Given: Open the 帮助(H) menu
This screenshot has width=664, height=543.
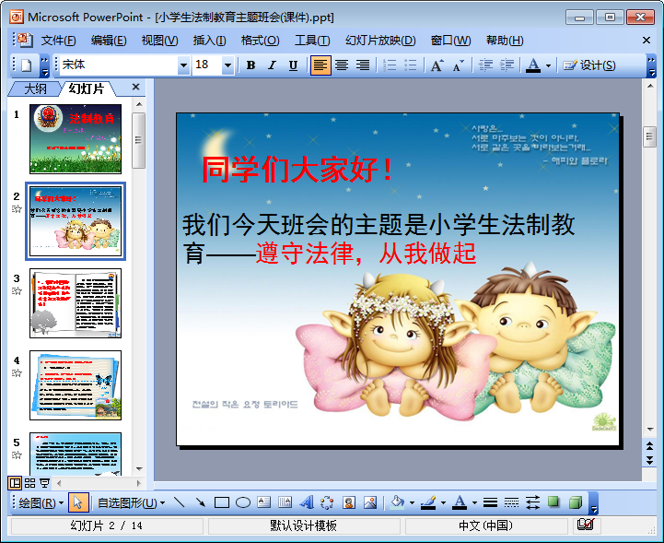Looking at the screenshot, I should point(505,41).
